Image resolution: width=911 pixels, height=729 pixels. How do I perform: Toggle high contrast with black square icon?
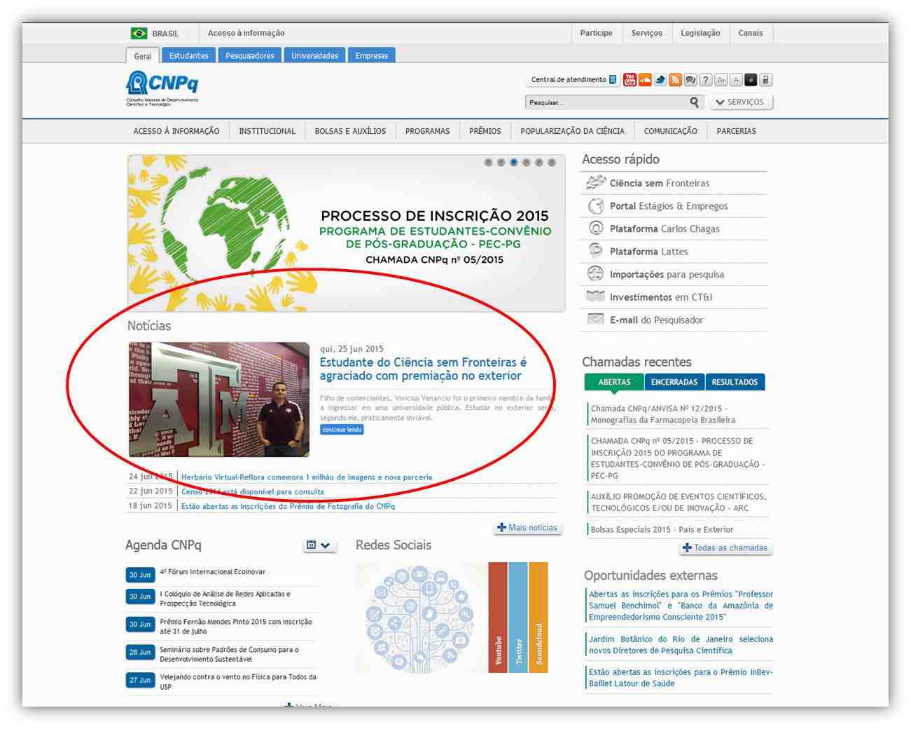click(751, 80)
